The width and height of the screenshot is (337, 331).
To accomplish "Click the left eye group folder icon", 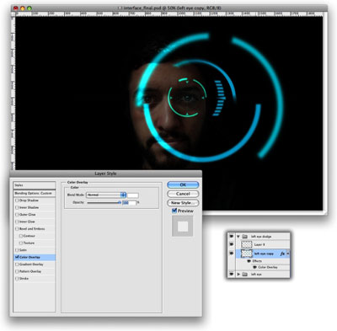I will 244,274.
